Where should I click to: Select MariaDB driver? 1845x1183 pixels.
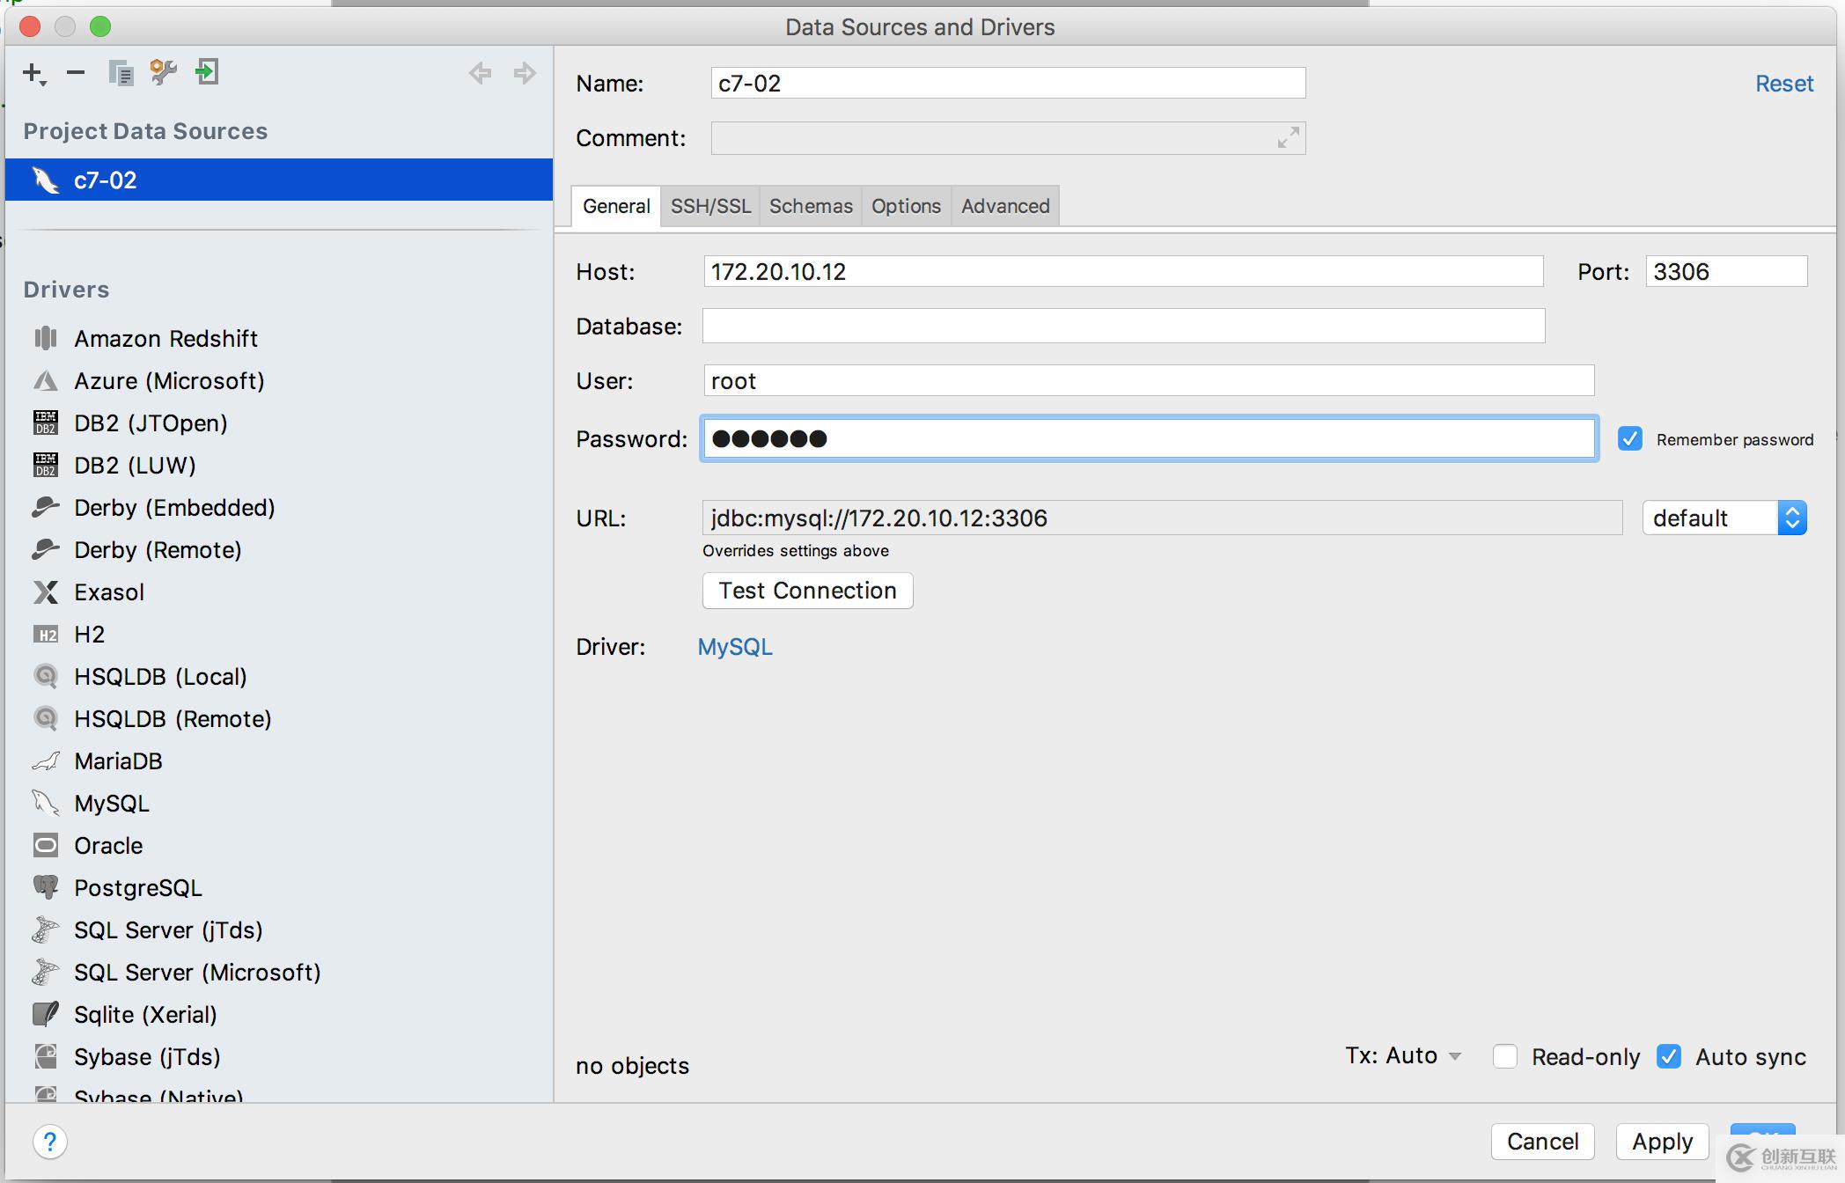tap(279, 761)
